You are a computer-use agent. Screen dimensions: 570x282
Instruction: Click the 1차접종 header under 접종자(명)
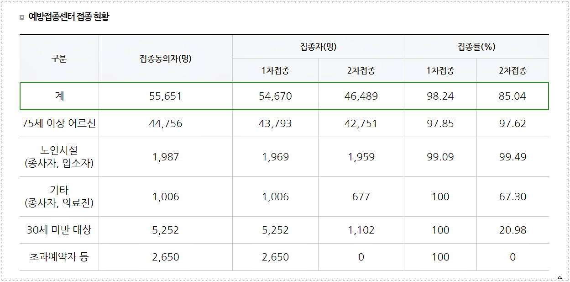275,70
